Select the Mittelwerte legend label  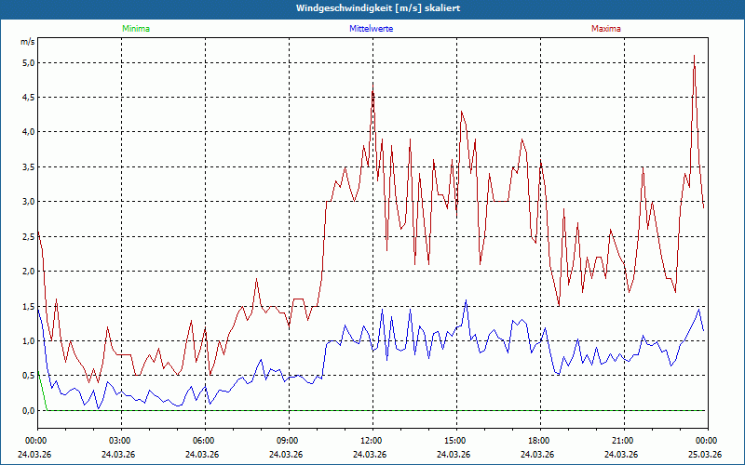[371, 29]
